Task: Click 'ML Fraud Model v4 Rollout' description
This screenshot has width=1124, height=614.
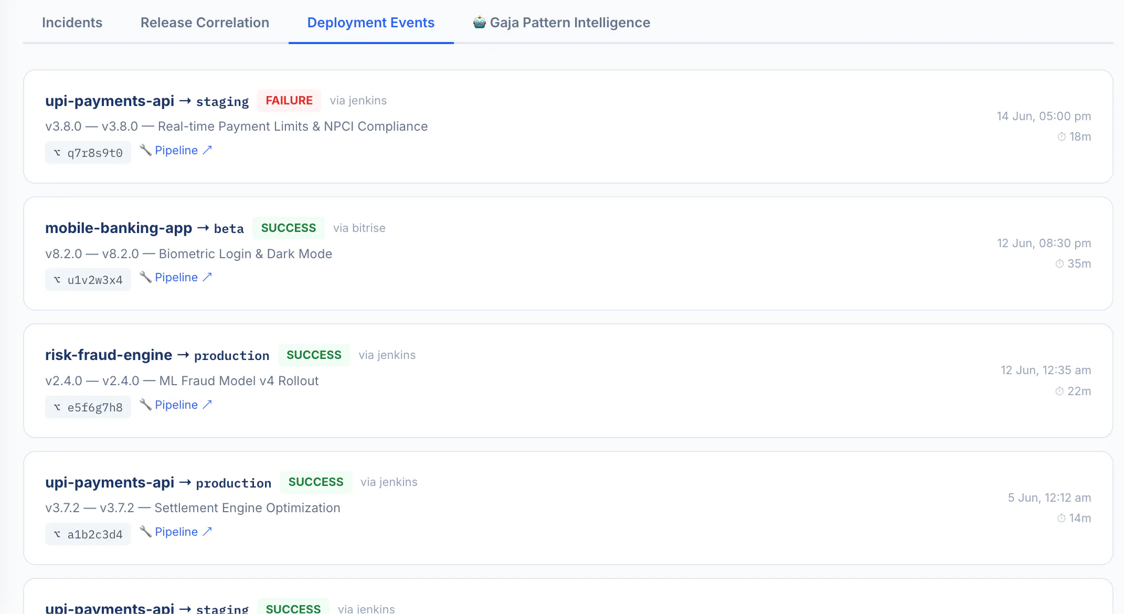Action: pos(239,381)
